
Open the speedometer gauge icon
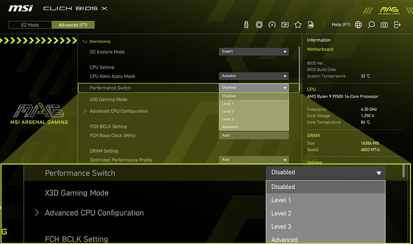(x=272, y=25)
